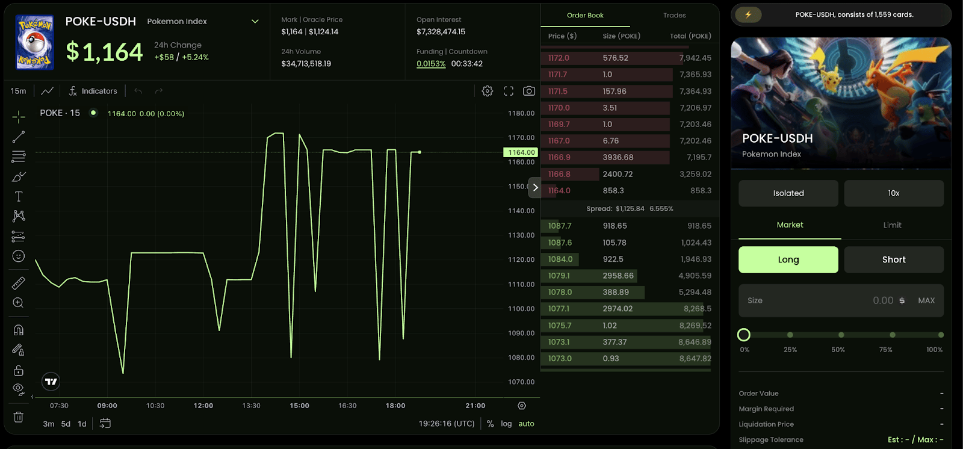Viewport: 963px width, 449px height.
Task: Open the Fibonacci retracement tool
Action: (19, 156)
